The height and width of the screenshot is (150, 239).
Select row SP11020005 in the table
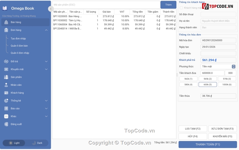(x=114, y=16)
